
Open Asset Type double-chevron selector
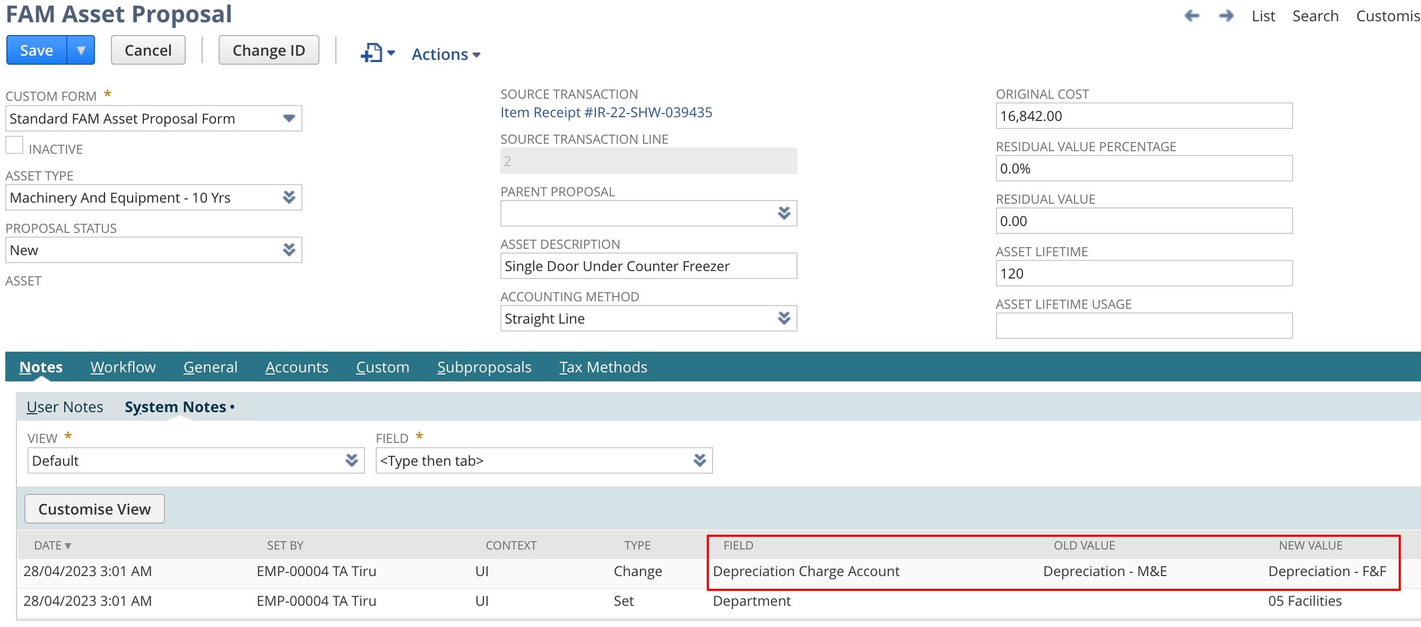pyautogui.click(x=289, y=197)
